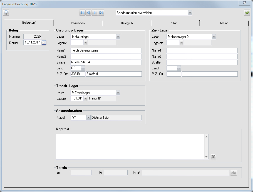Click the Kopftext scrollbar down arrow
The height and width of the screenshot is (192, 253).
(206, 157)
